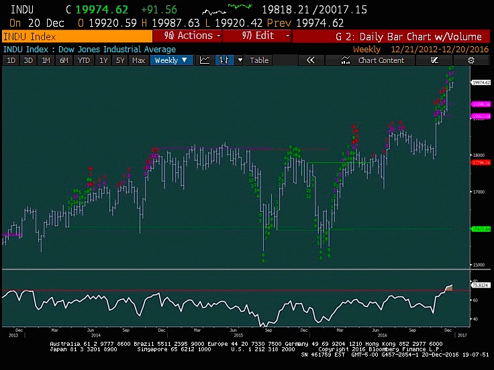Click the RSI value label 75.8124
The image size is (494, 370).
[x=481, y=285]
